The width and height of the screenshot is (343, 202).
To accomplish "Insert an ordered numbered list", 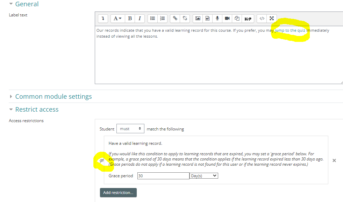I will [x=163, y=18].
